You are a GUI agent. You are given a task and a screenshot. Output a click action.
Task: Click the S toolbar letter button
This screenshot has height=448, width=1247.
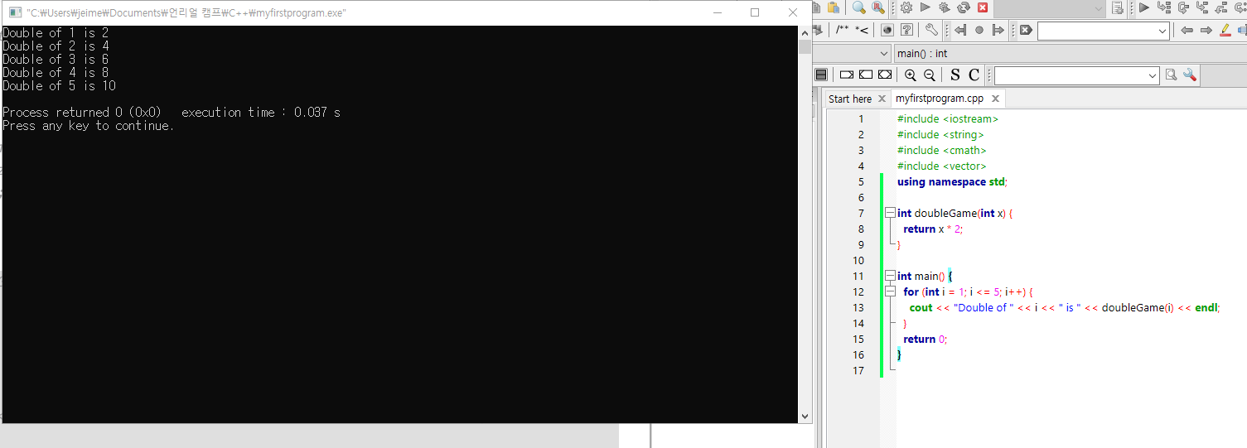(x=955, y=75)
